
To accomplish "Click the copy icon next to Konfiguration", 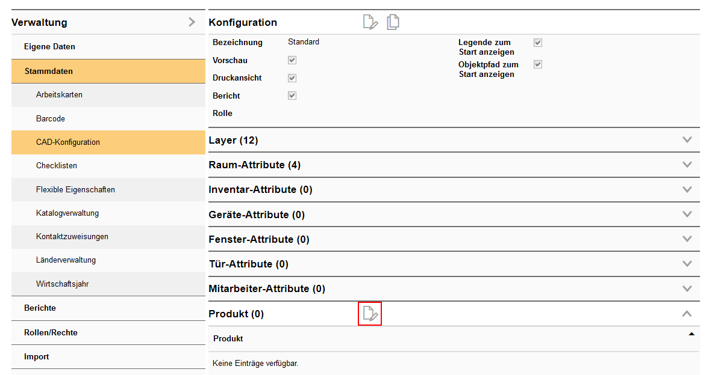I will pos(393,23).
